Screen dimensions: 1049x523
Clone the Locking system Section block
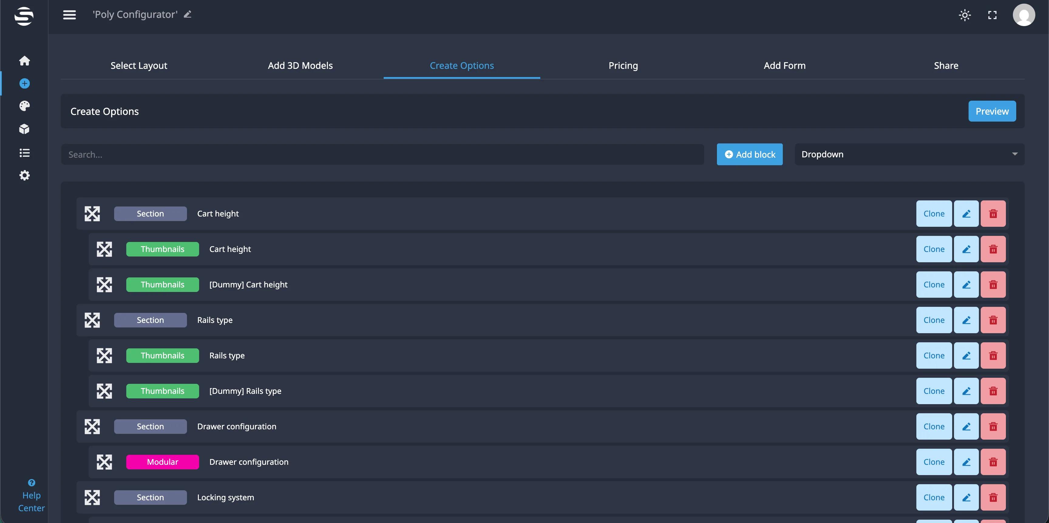pos(934,497)
